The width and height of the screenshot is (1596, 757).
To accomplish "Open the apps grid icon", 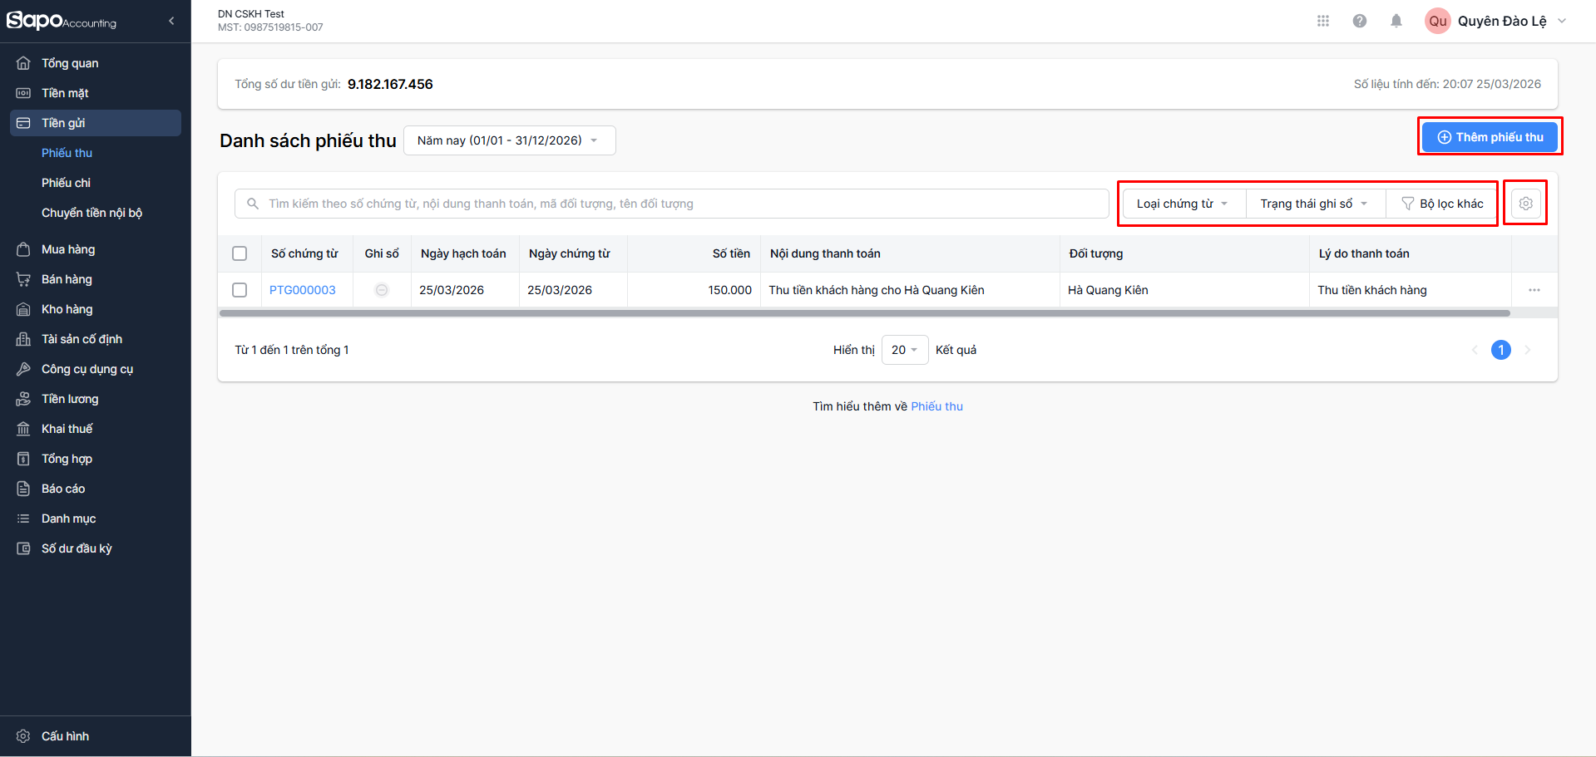I will 1323,21.
